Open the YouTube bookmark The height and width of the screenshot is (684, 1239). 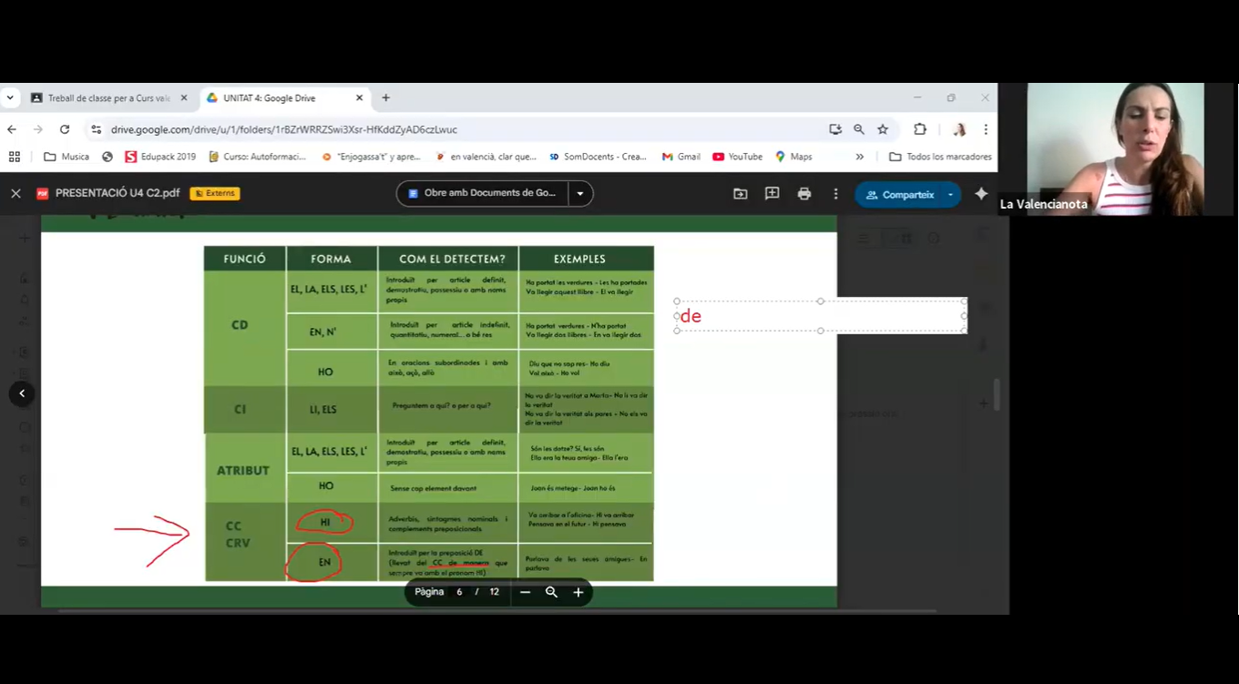click(737, 157)
